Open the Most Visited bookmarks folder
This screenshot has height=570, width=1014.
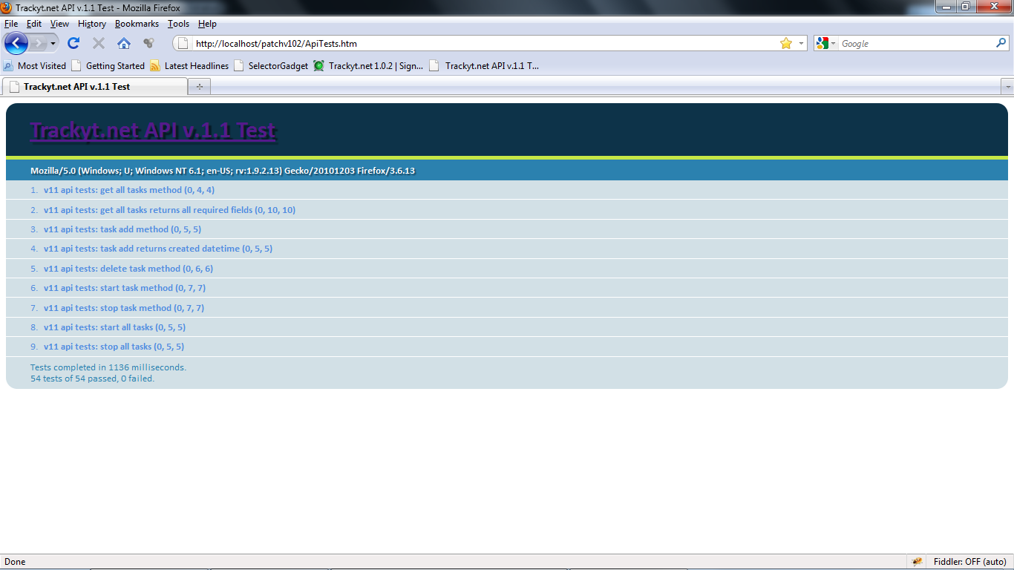(x=35, y=65)
